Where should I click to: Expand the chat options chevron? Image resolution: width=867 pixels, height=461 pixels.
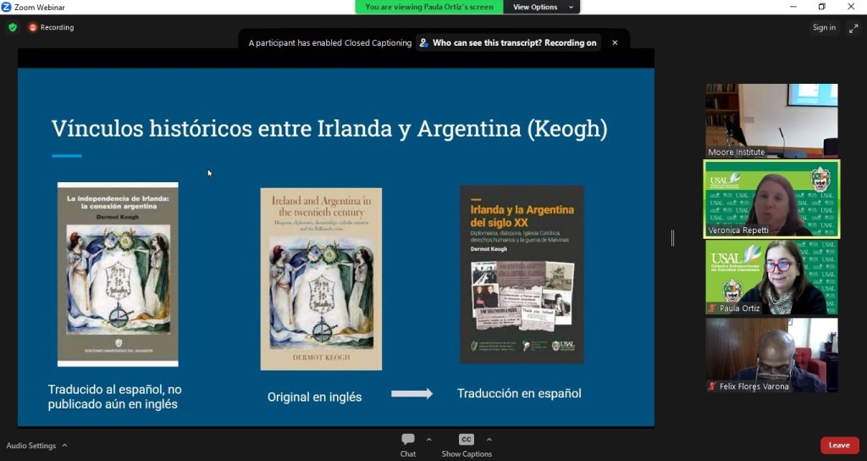(x=429, y=440)
